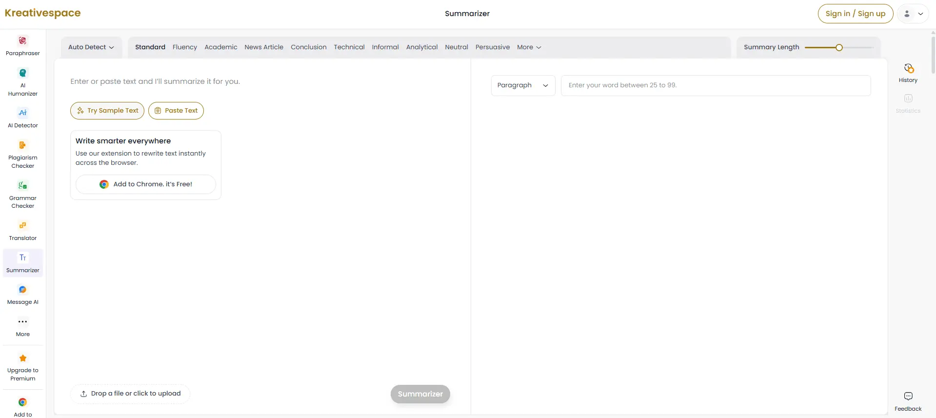Pick the Neutral mode tab
The image size is (936, 418).
click(457, 47)
